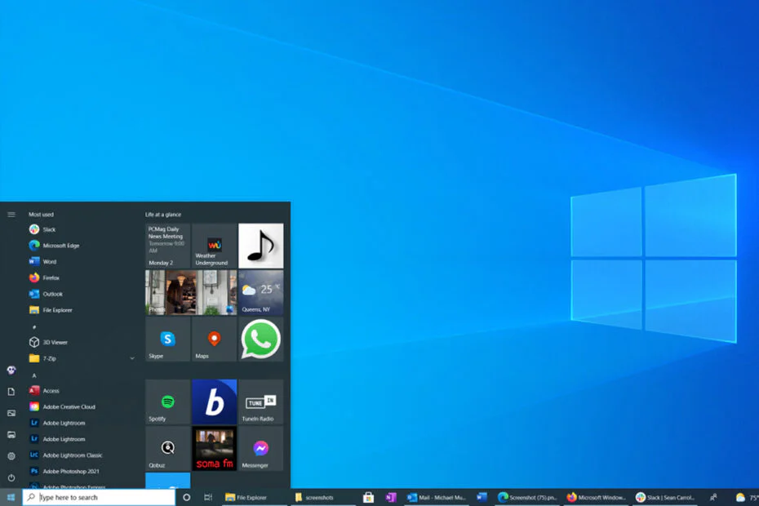Viewport: 759px width, 506px height.
Task: Open the Maps tile
Action: coord(214,339)
